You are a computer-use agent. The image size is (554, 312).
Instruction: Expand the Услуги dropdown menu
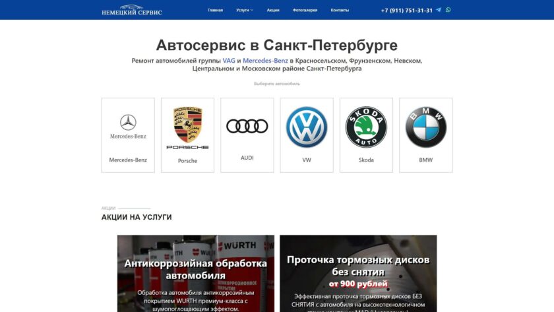[x=245, y=11]
